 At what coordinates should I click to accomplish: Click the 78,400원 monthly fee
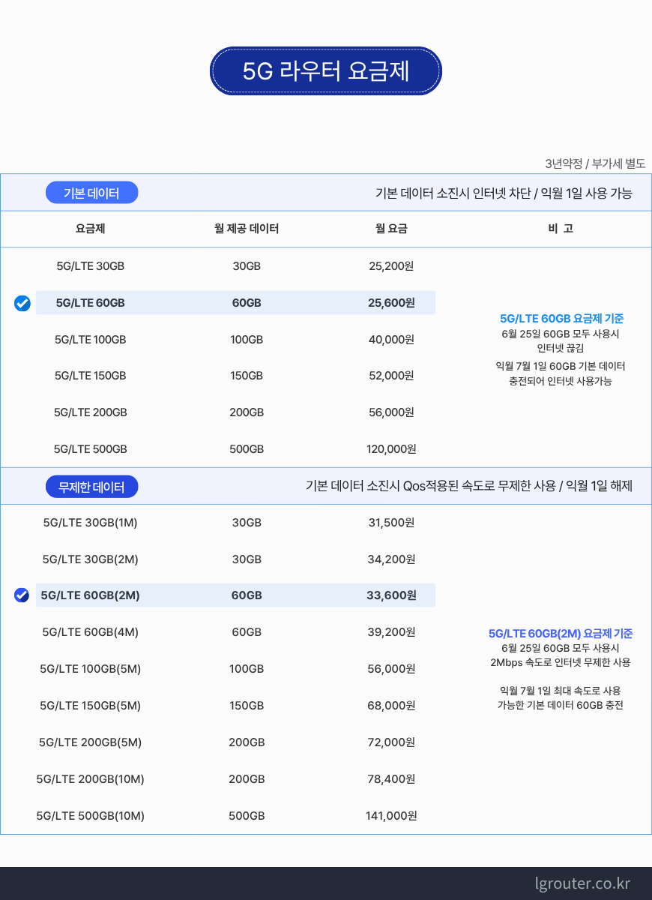coord(391,779)
